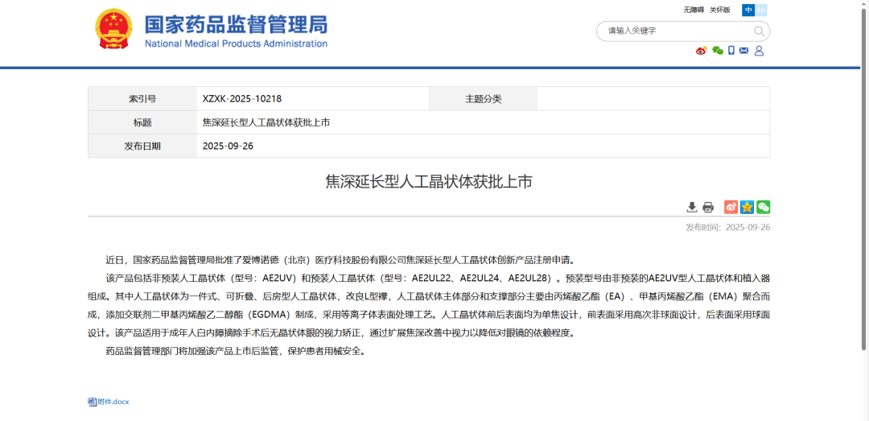Click National Medical Products Administration subtitle
869x421 pixels.
[x=236, y=43]
